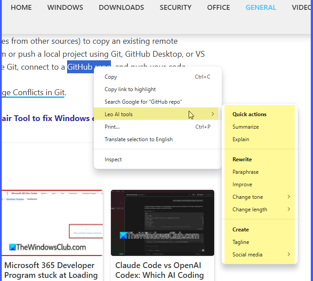Search Google for "GitHub repo"
Screen dimensions: 313x281
(157, 102)
